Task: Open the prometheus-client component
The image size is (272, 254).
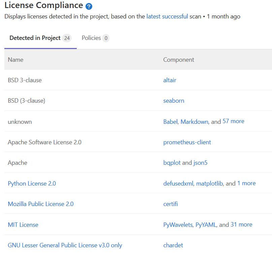Action: click(187, 142)
